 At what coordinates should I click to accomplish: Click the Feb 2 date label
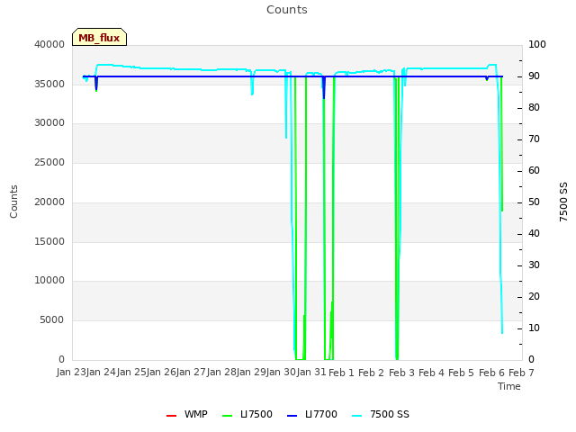coord(372,373)
